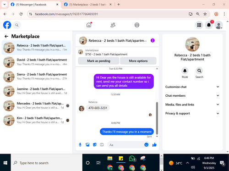This screenshot has width=229, height=171.
Task: Attach a photo using the image icon
Action: click(87, 144)
